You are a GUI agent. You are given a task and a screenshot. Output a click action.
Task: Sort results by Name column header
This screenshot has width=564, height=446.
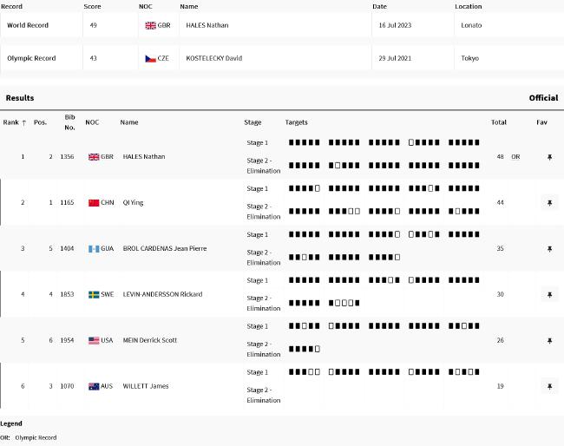pos(128,122)
